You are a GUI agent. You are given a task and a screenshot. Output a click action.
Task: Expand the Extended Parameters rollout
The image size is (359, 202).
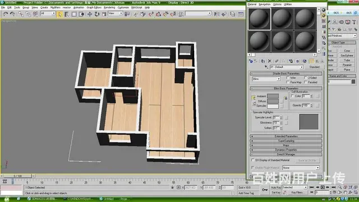[286, 136]
